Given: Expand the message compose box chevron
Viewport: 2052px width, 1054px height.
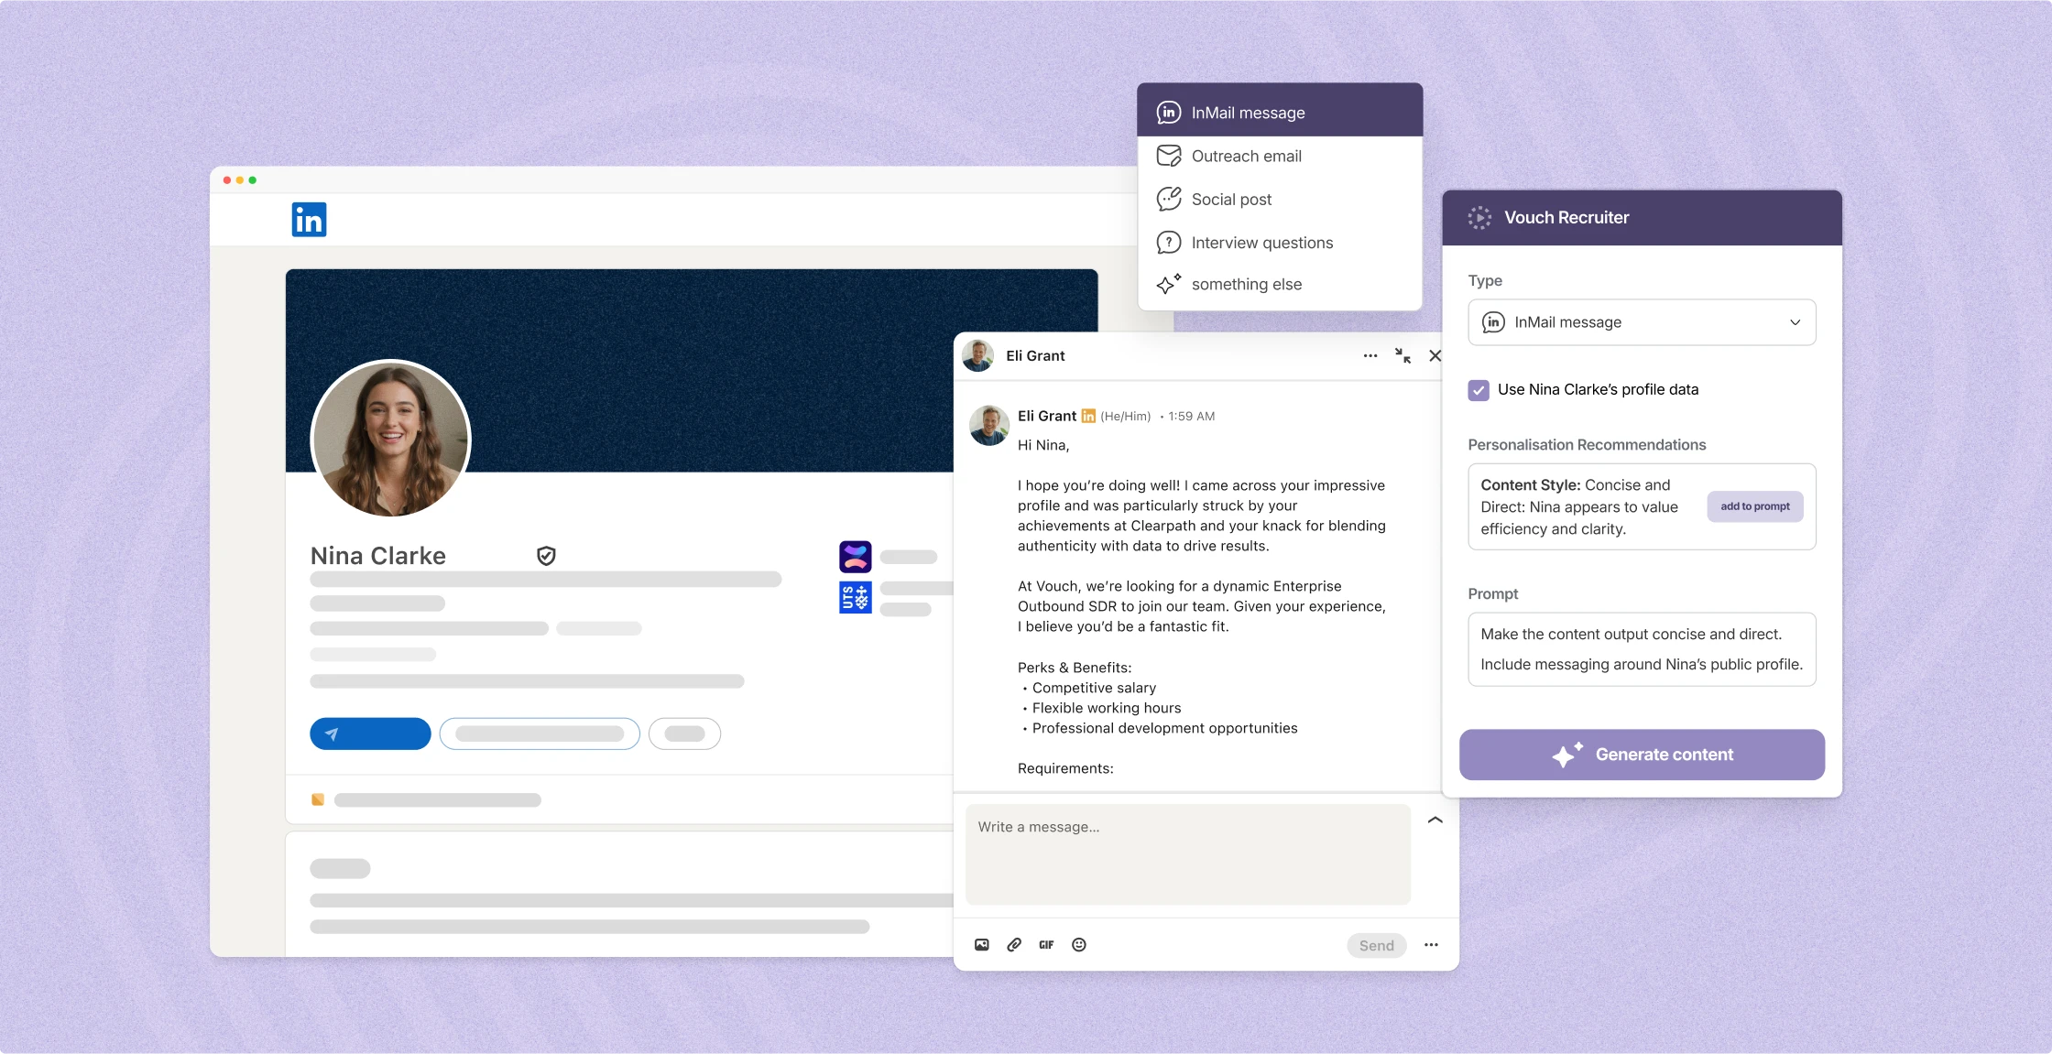Looking at the screenshot, I should [1435, 820].
